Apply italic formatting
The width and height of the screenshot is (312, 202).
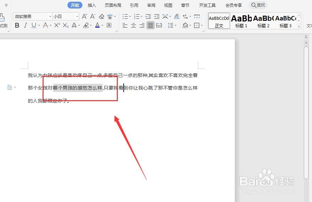point(25,25)
